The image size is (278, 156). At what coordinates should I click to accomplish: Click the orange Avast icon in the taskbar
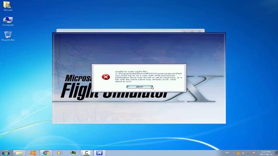[33, 153]
